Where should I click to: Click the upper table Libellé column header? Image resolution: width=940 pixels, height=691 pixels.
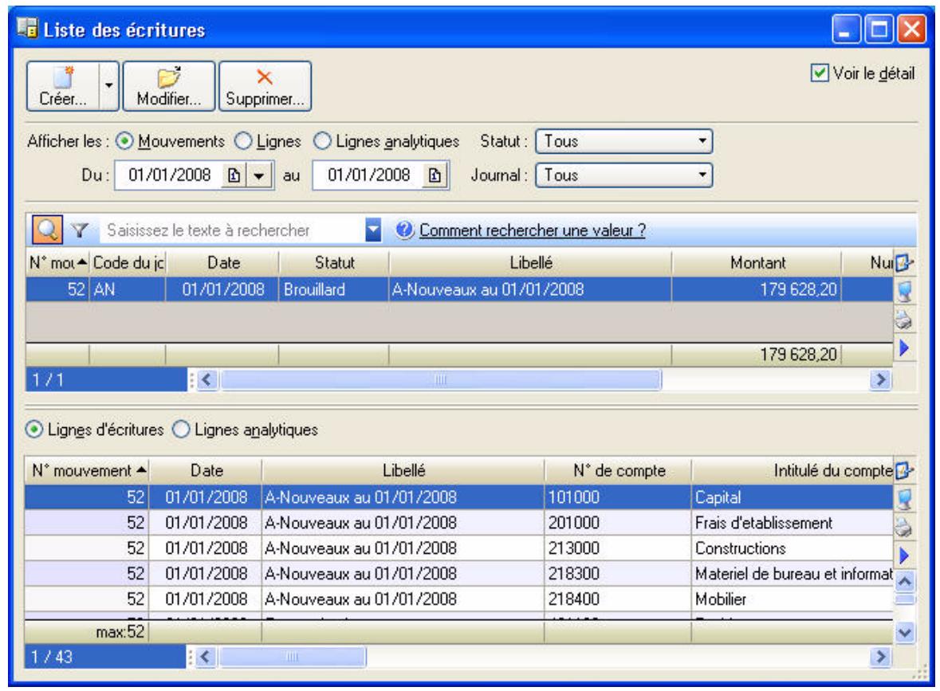tap(530, 262)
